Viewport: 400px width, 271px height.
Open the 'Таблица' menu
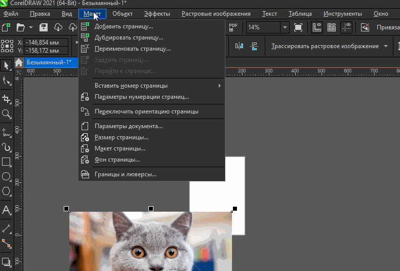pyautogui.click(x=300, y=14)
